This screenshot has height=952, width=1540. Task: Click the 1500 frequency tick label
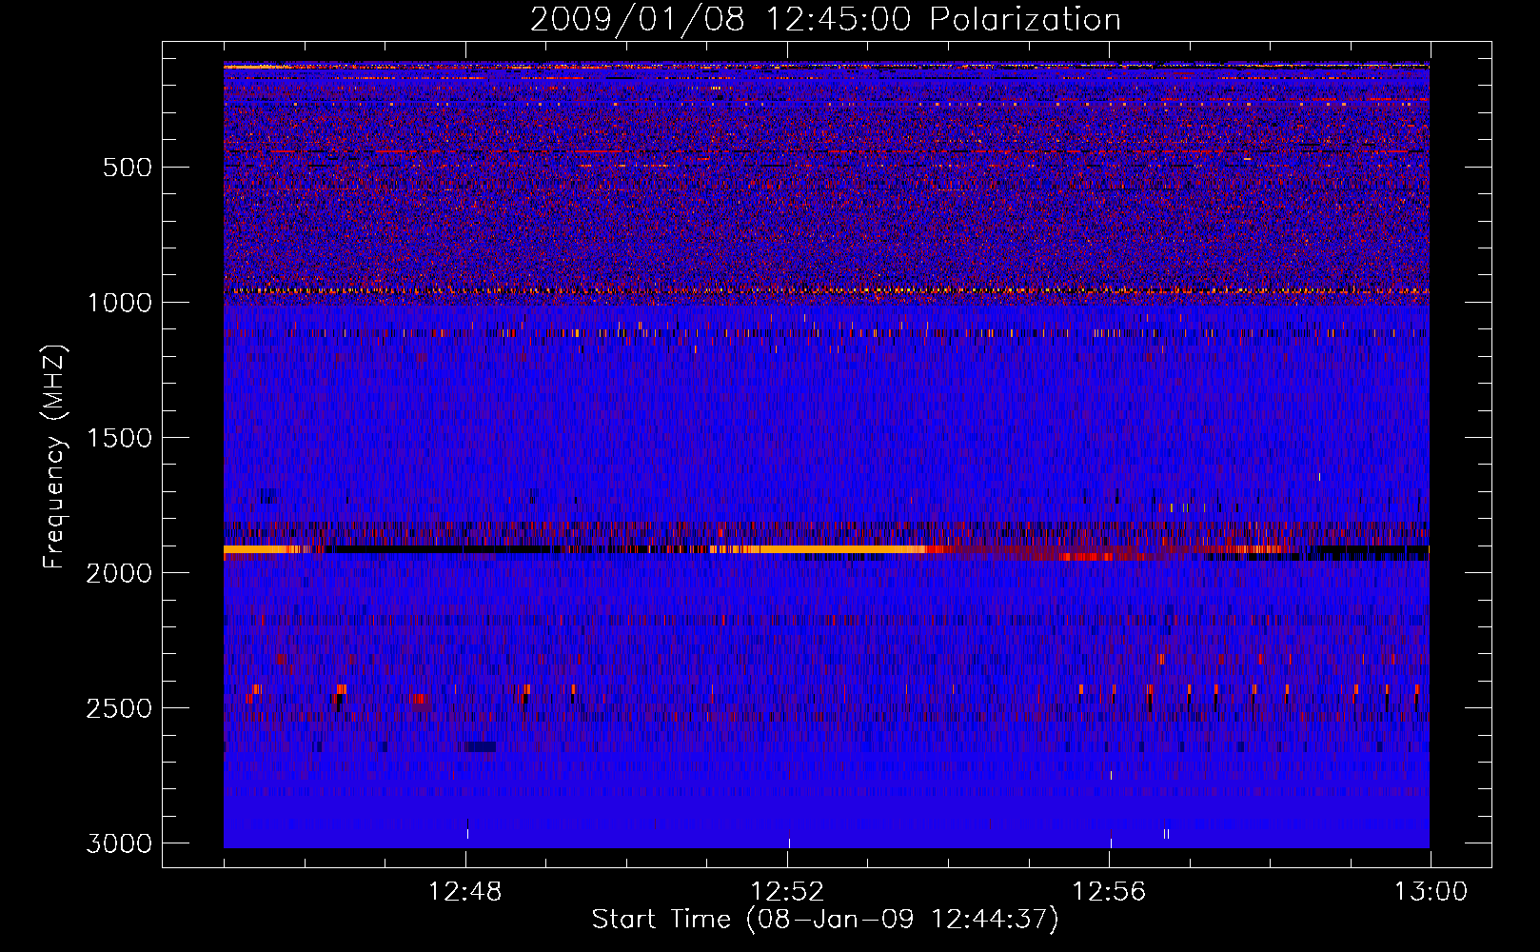[x=120, y=438]
